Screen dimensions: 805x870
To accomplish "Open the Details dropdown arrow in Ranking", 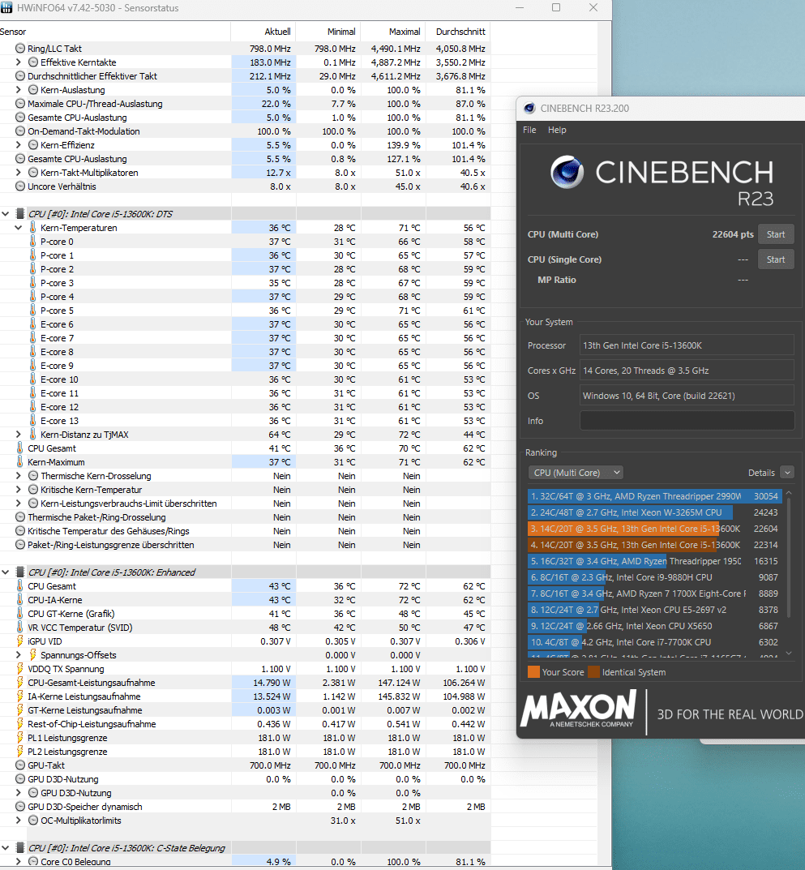I will point(786,473).
